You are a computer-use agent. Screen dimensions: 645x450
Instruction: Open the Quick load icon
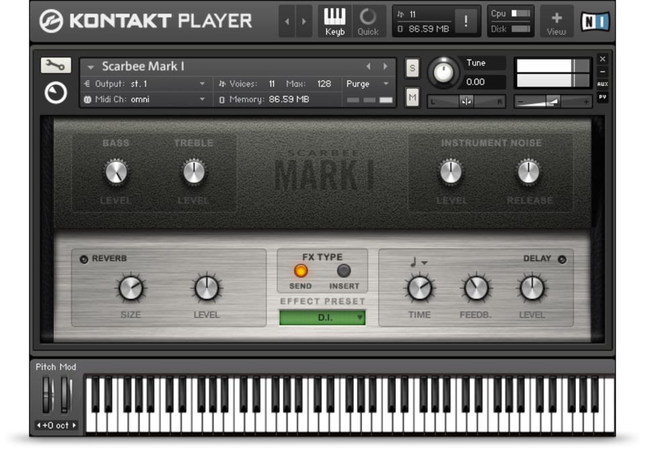pyautogui.click(x=368, y=21)
